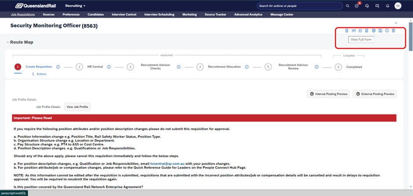Screen dimensions: 413x196
Task: Click the circled info toolbar icon
Action: click(387, 31)
